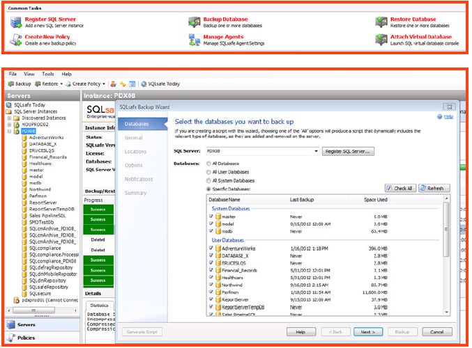Open SQLsafe Today from the toolbar
Viewport: 472px width, 348px height.
(x=160, y=84)
